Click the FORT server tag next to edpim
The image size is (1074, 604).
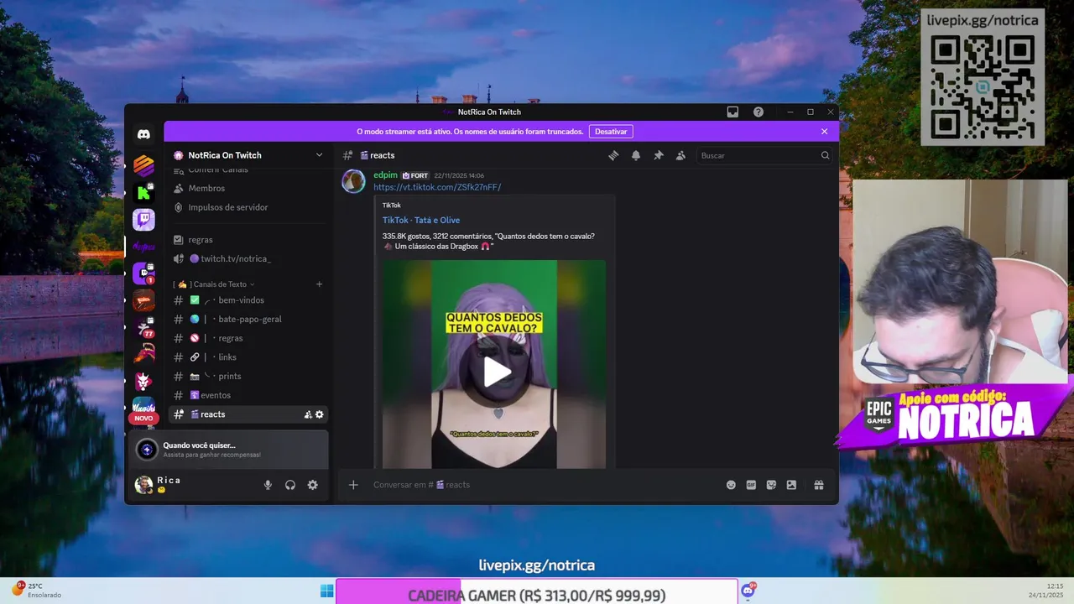[415, 175]
